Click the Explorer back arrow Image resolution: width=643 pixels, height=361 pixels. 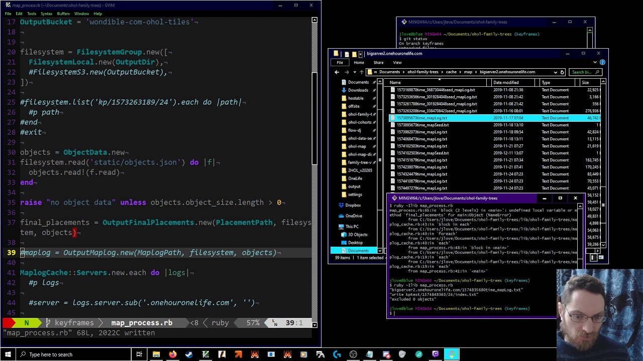coord(337,72)
